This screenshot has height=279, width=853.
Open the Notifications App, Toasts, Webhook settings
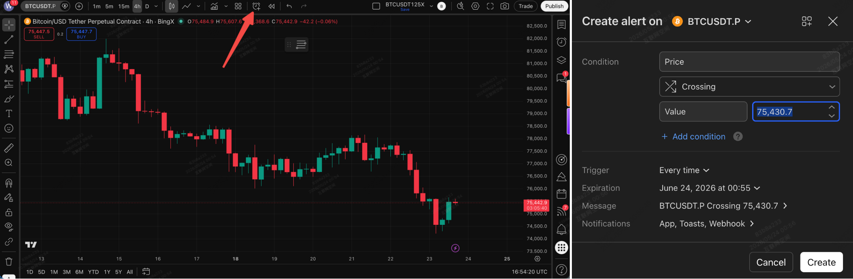707,224
